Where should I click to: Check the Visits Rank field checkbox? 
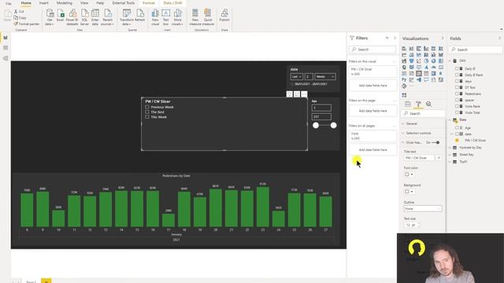coord(457,106)
